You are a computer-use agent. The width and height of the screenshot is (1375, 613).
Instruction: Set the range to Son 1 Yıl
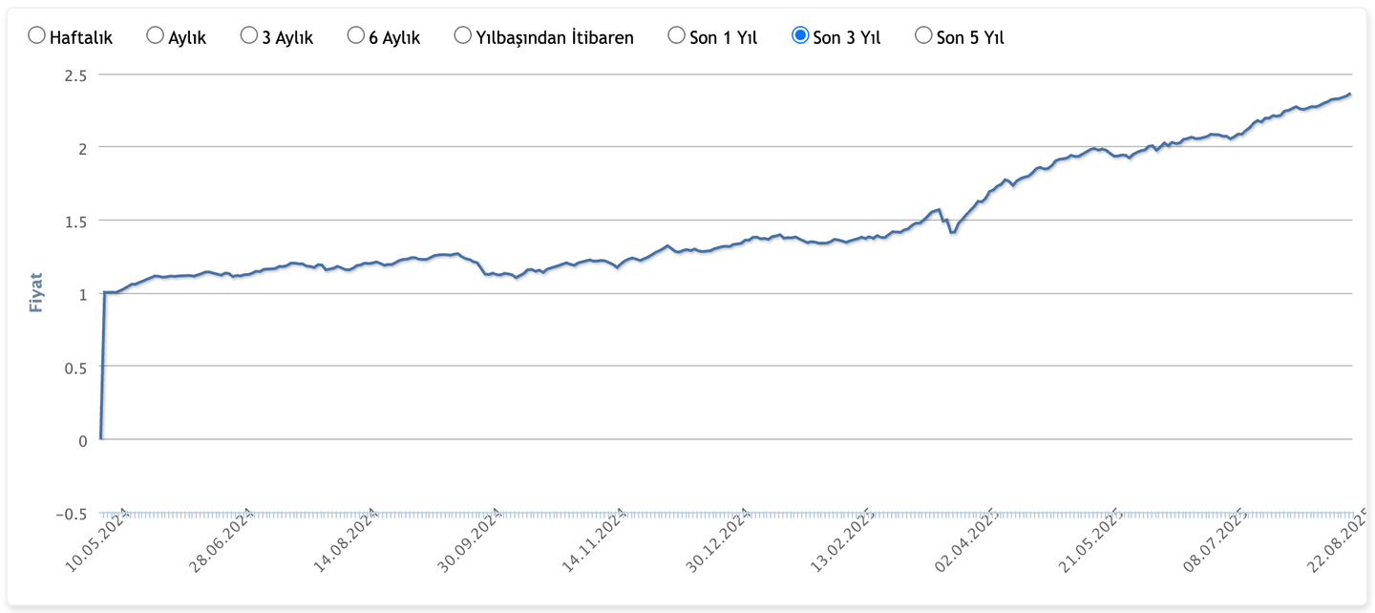pyautogui.click(x=677, y=36)
